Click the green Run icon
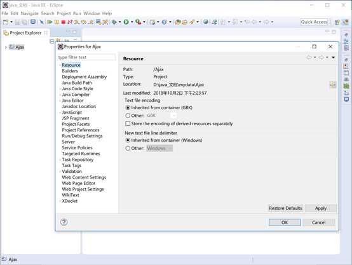 tap(126, 22)
